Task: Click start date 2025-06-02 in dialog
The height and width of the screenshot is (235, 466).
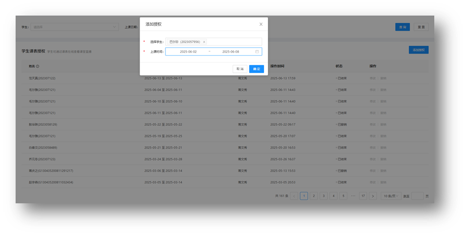Action: (188, 52)
